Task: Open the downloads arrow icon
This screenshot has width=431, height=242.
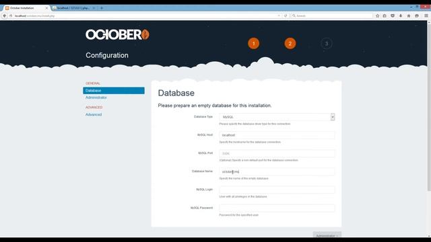Action: pyautogui.click(x=401, y=16)
